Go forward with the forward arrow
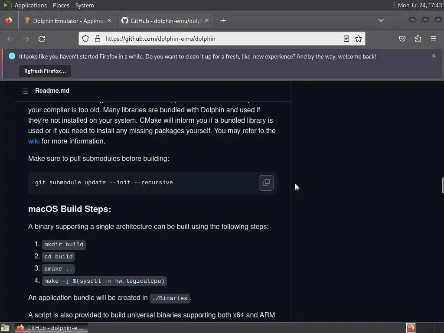The image size is (444, 333). [26, 39]
